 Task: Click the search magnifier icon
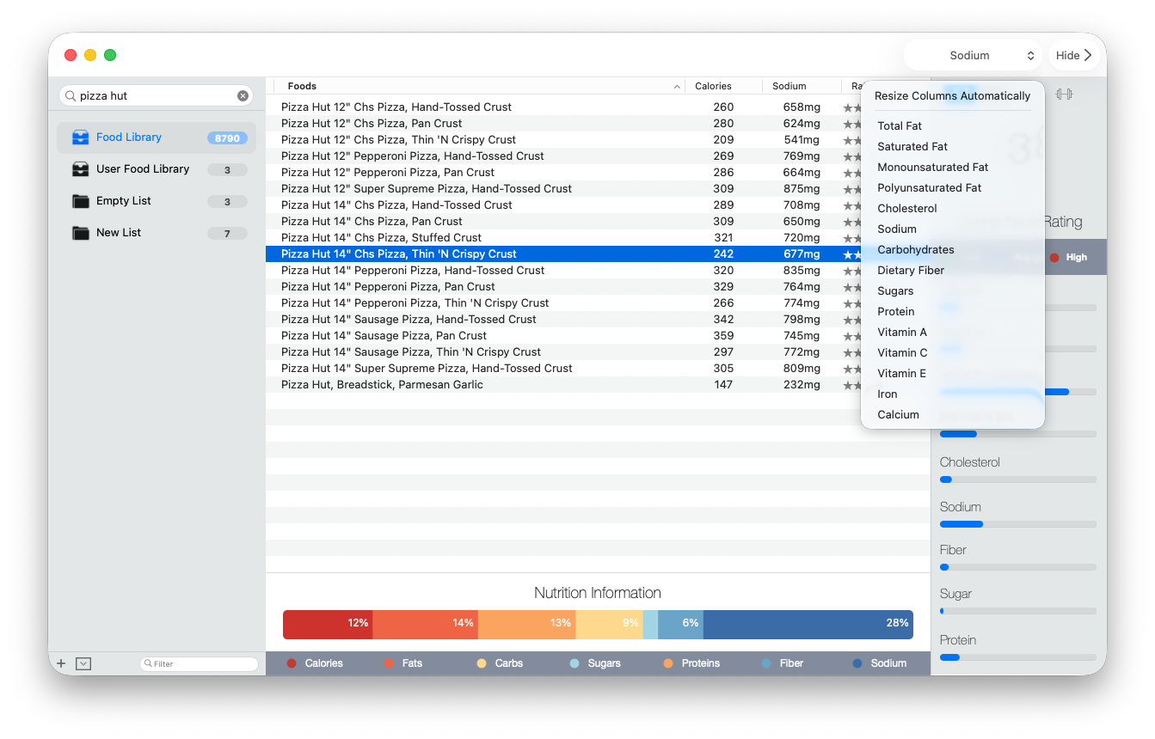point(71,95)
